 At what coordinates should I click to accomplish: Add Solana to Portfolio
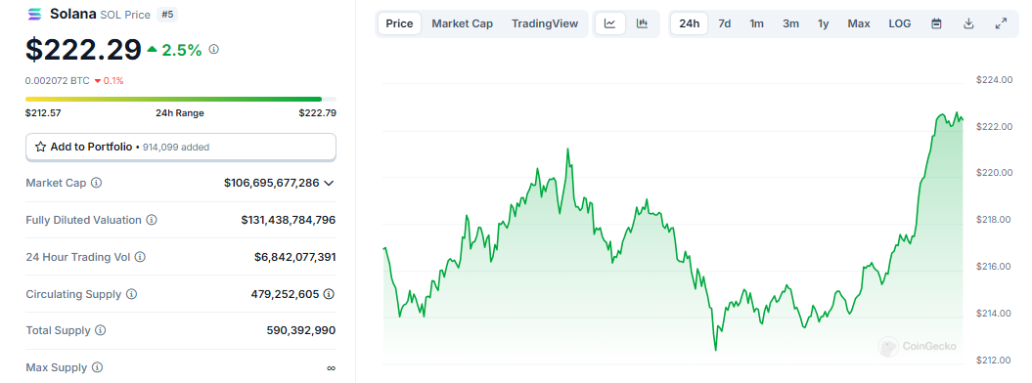[x=180, y=148]
